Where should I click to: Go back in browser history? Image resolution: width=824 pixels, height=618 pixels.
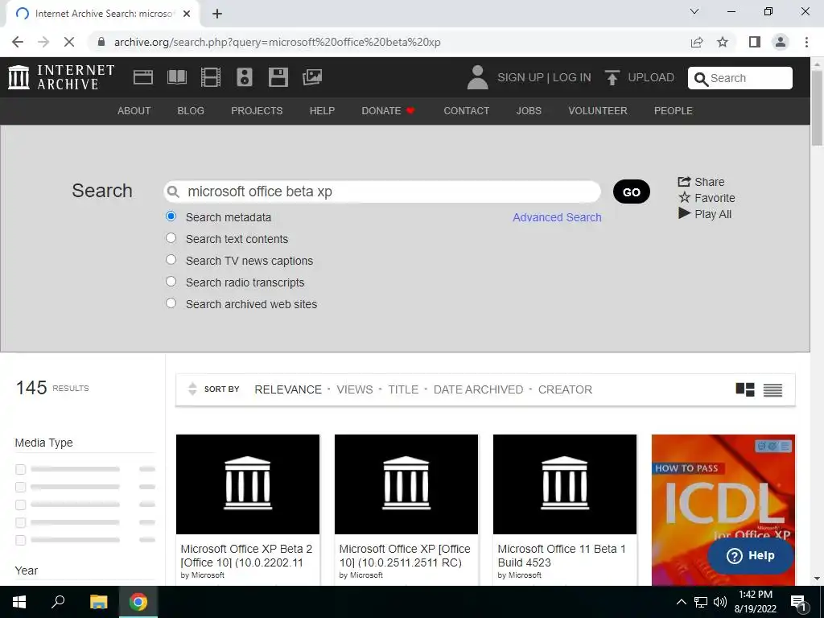pyautogui.click(x=18, y=42)
